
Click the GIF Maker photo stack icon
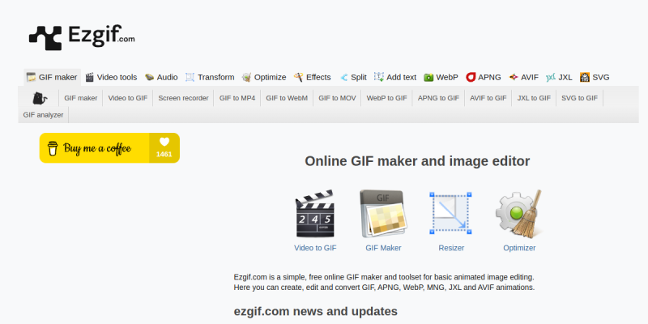click(x=383, y=214)
